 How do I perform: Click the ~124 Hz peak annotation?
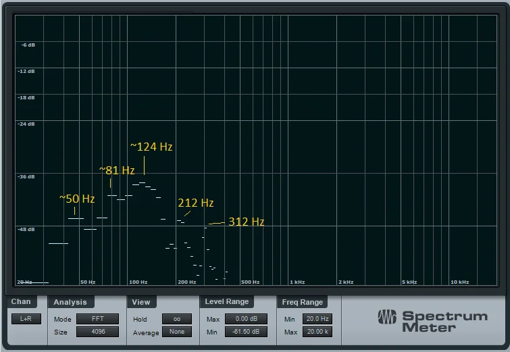coord(151,147)
